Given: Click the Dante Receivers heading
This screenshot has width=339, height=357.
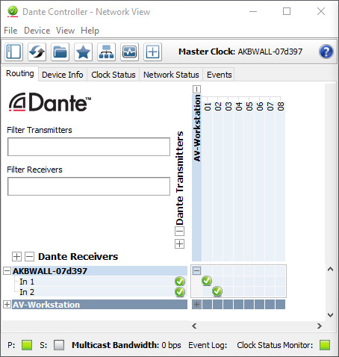Looking at the screenshot, I should [78, 256].
